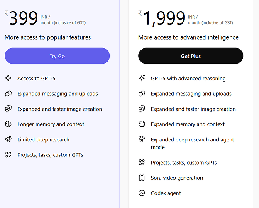Click the Codex agent terminal icon
Viewport: 259px width, 208px height.
[x=142, y=193]
